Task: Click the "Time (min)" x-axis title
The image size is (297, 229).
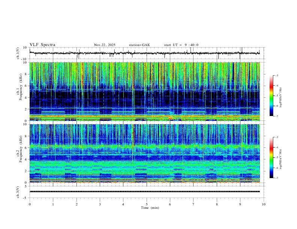Action: [150, 208]
